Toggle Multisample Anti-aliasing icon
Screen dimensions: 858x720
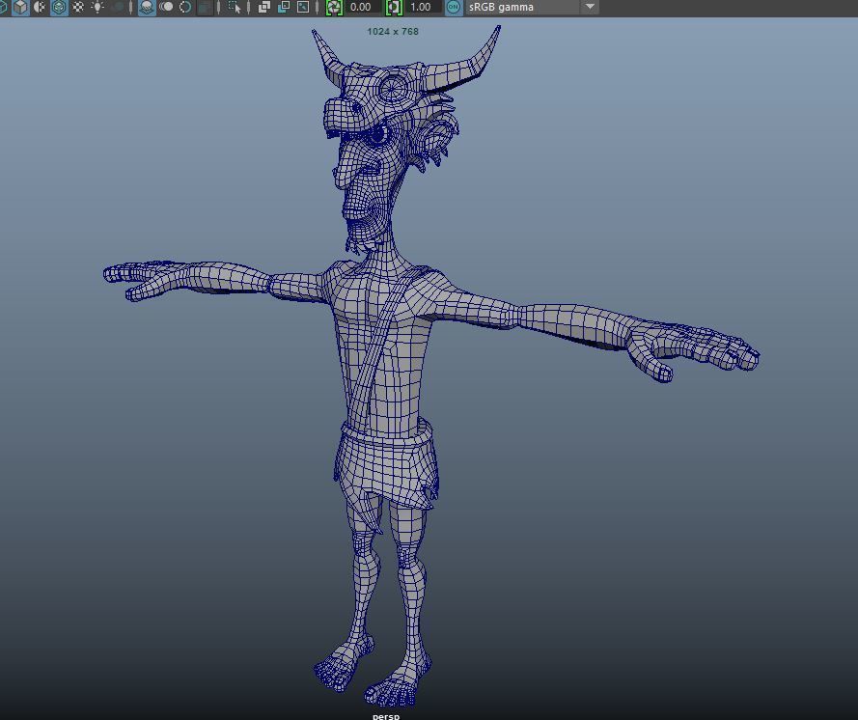point(185,7)
